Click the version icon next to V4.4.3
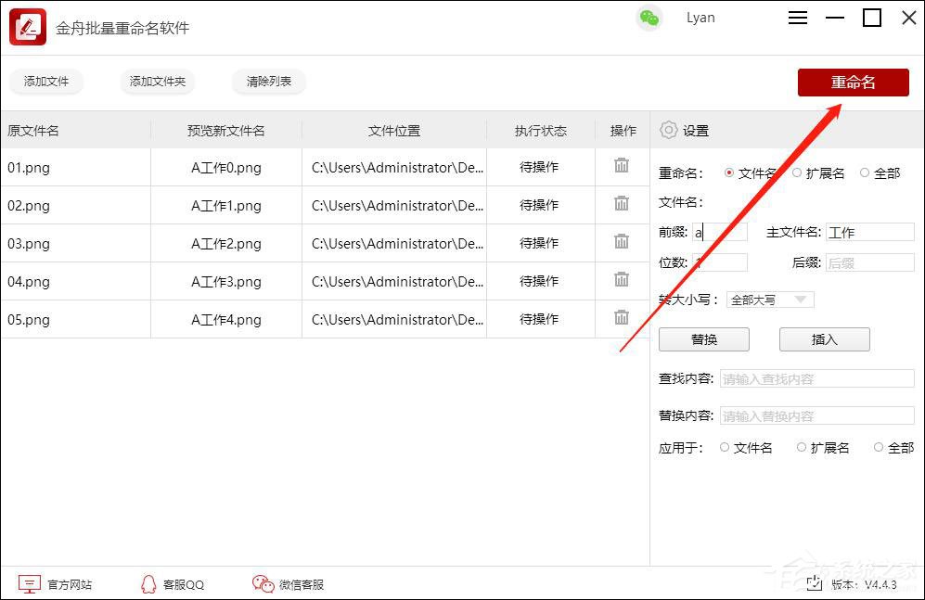The height and width of the screenshot is (600, 925). (815, 584)
